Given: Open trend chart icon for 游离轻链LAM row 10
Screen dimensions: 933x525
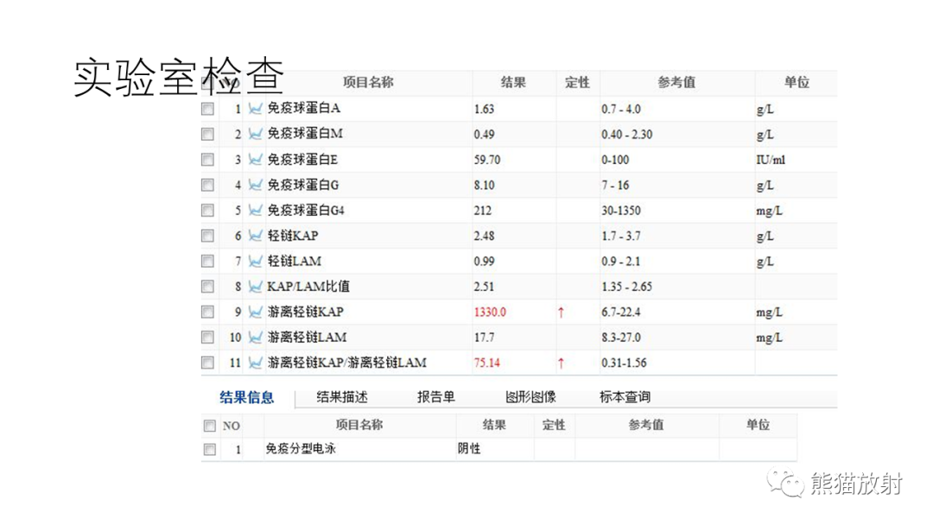Looking at the screenshot, I should (255, 337).
